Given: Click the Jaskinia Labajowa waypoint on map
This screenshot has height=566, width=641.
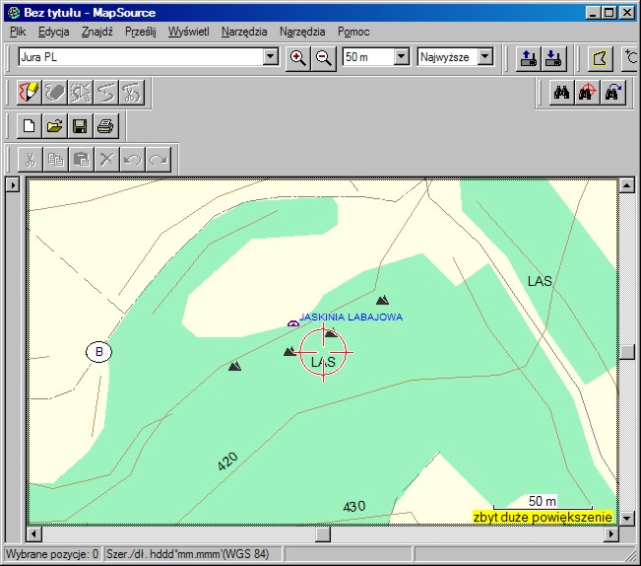Looking at the screenshot, I should click(x=292, y=323).
